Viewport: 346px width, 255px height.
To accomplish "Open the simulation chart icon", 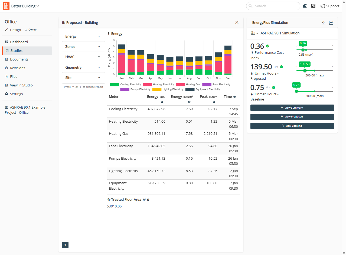I will pyautogui.click(x=331, y=23).
